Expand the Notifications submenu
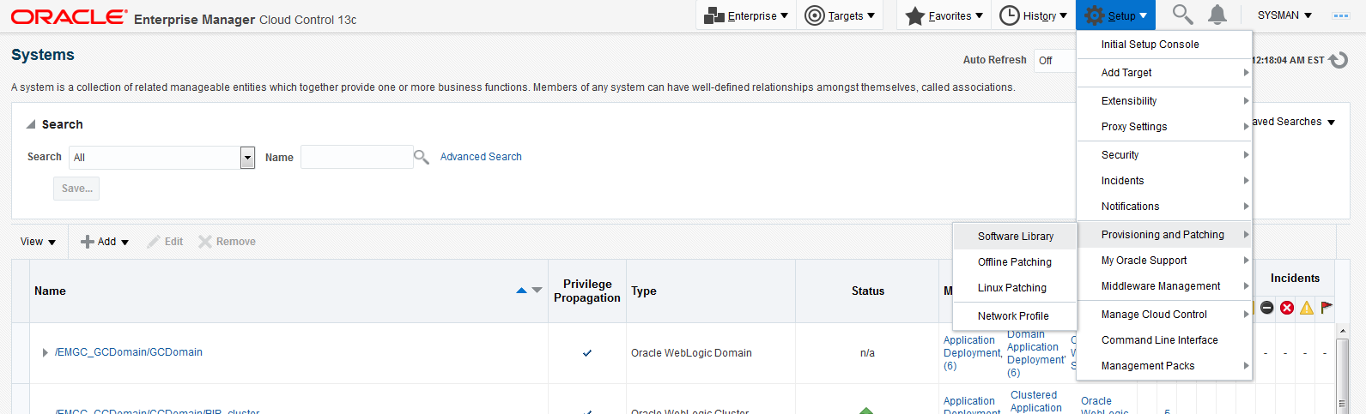 point(1163,207)
